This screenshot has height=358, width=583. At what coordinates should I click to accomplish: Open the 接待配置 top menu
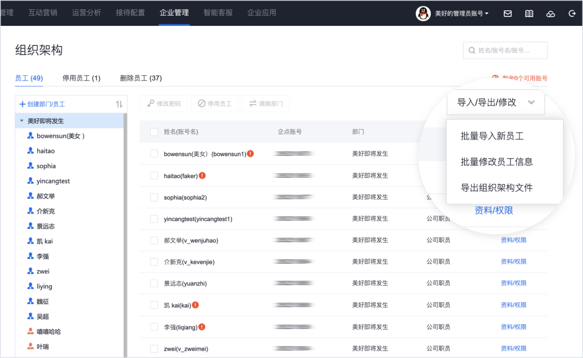click(130, 12)
